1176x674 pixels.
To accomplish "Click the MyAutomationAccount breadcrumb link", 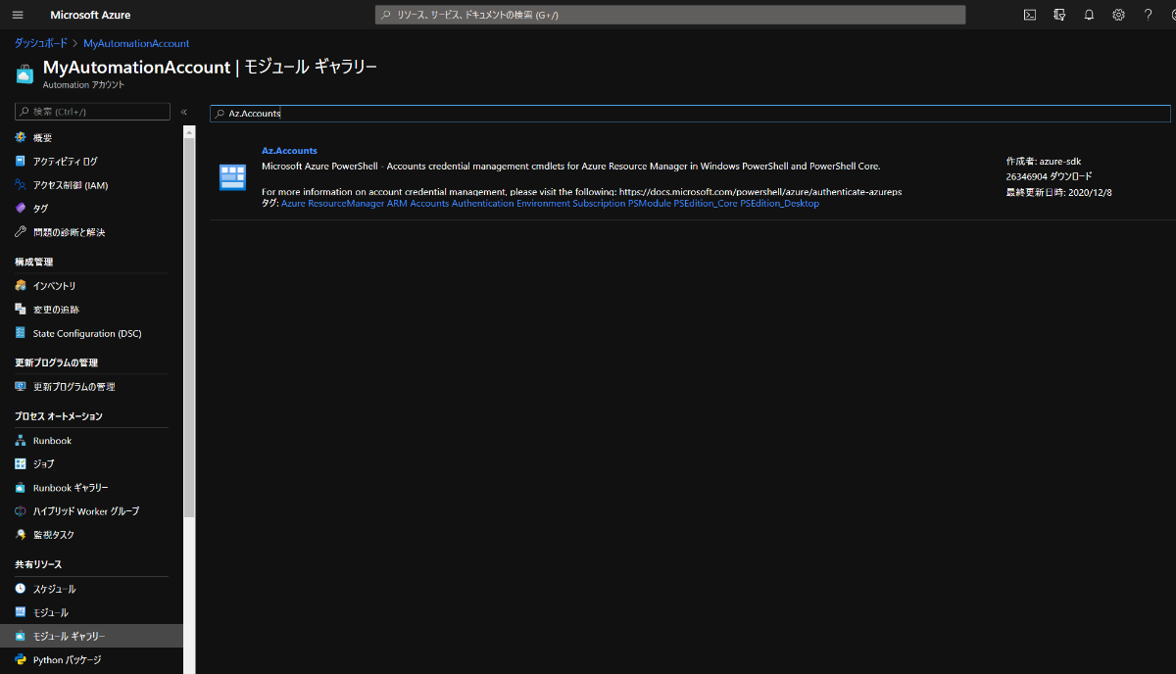I will coord(136,43).
